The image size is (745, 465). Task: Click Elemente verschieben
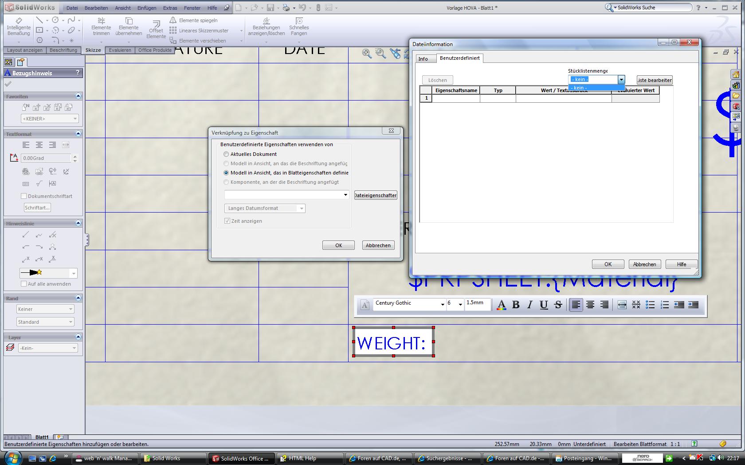tap(197, 41)
